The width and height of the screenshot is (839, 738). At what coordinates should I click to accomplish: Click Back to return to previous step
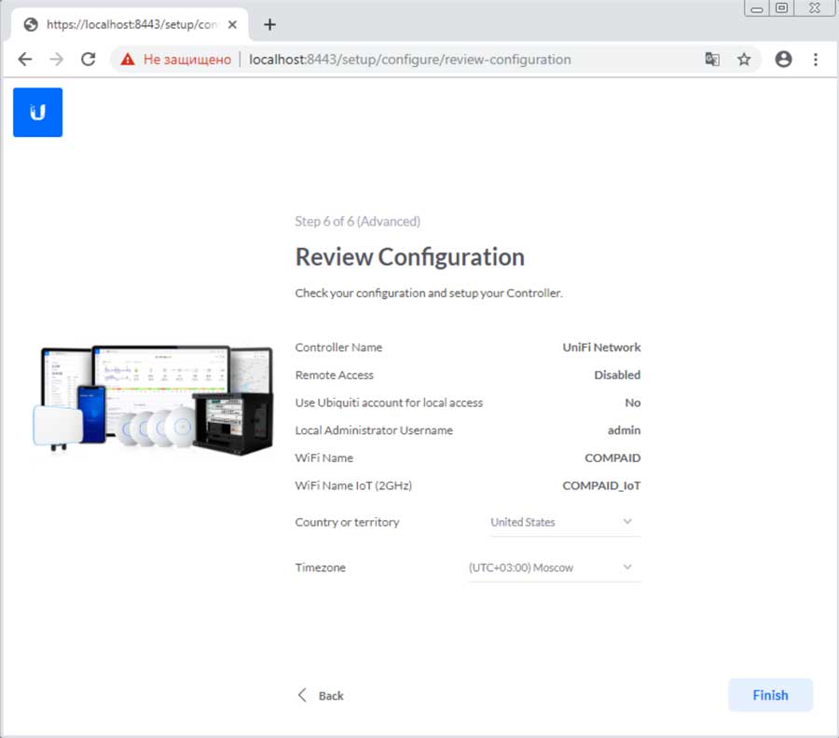[321, 695]
